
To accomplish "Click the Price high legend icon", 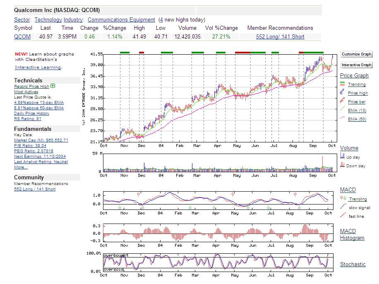I will (x=343, y=93).
